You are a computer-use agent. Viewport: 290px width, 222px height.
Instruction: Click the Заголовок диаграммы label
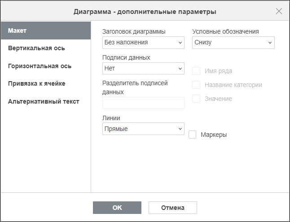[x=134, y=31]
